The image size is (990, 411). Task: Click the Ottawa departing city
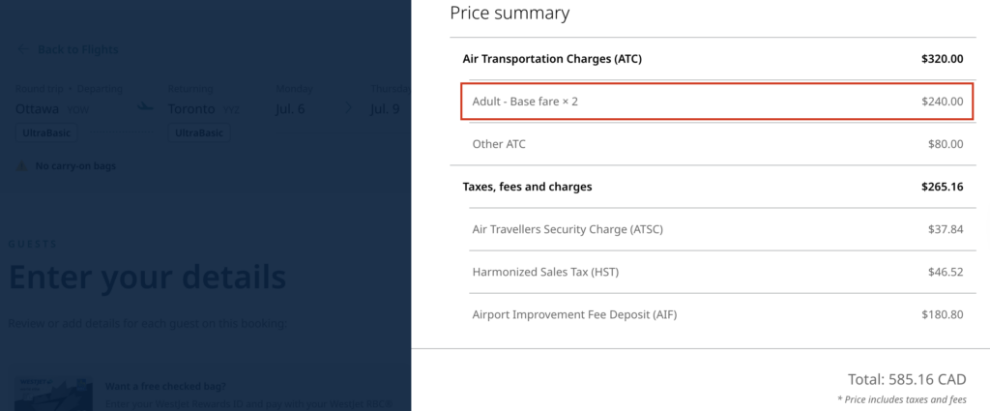[38, 108]
